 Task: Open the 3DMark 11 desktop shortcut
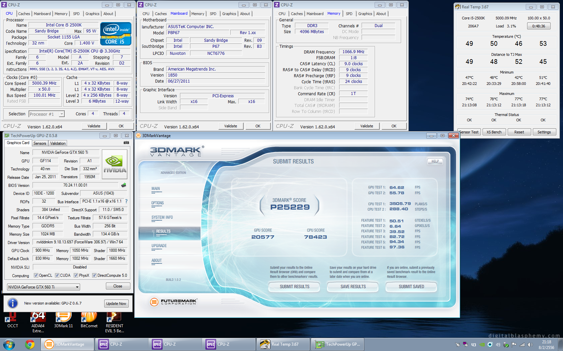[x=63, y=321]
